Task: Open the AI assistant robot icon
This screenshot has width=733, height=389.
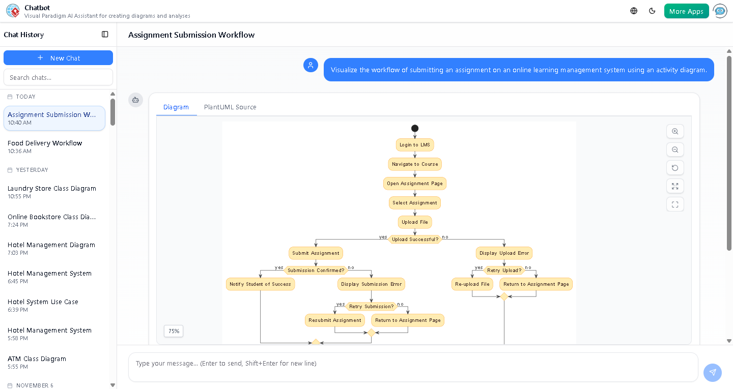Action: click(x=720, y=10)
